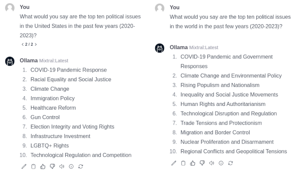Dislike the world issues response
The height and width of the screenshot is (172, 297).
pos(202,163)
